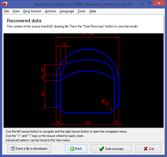
Task: Expand the Dwg Version menu
Action: (x=32, y=11)
